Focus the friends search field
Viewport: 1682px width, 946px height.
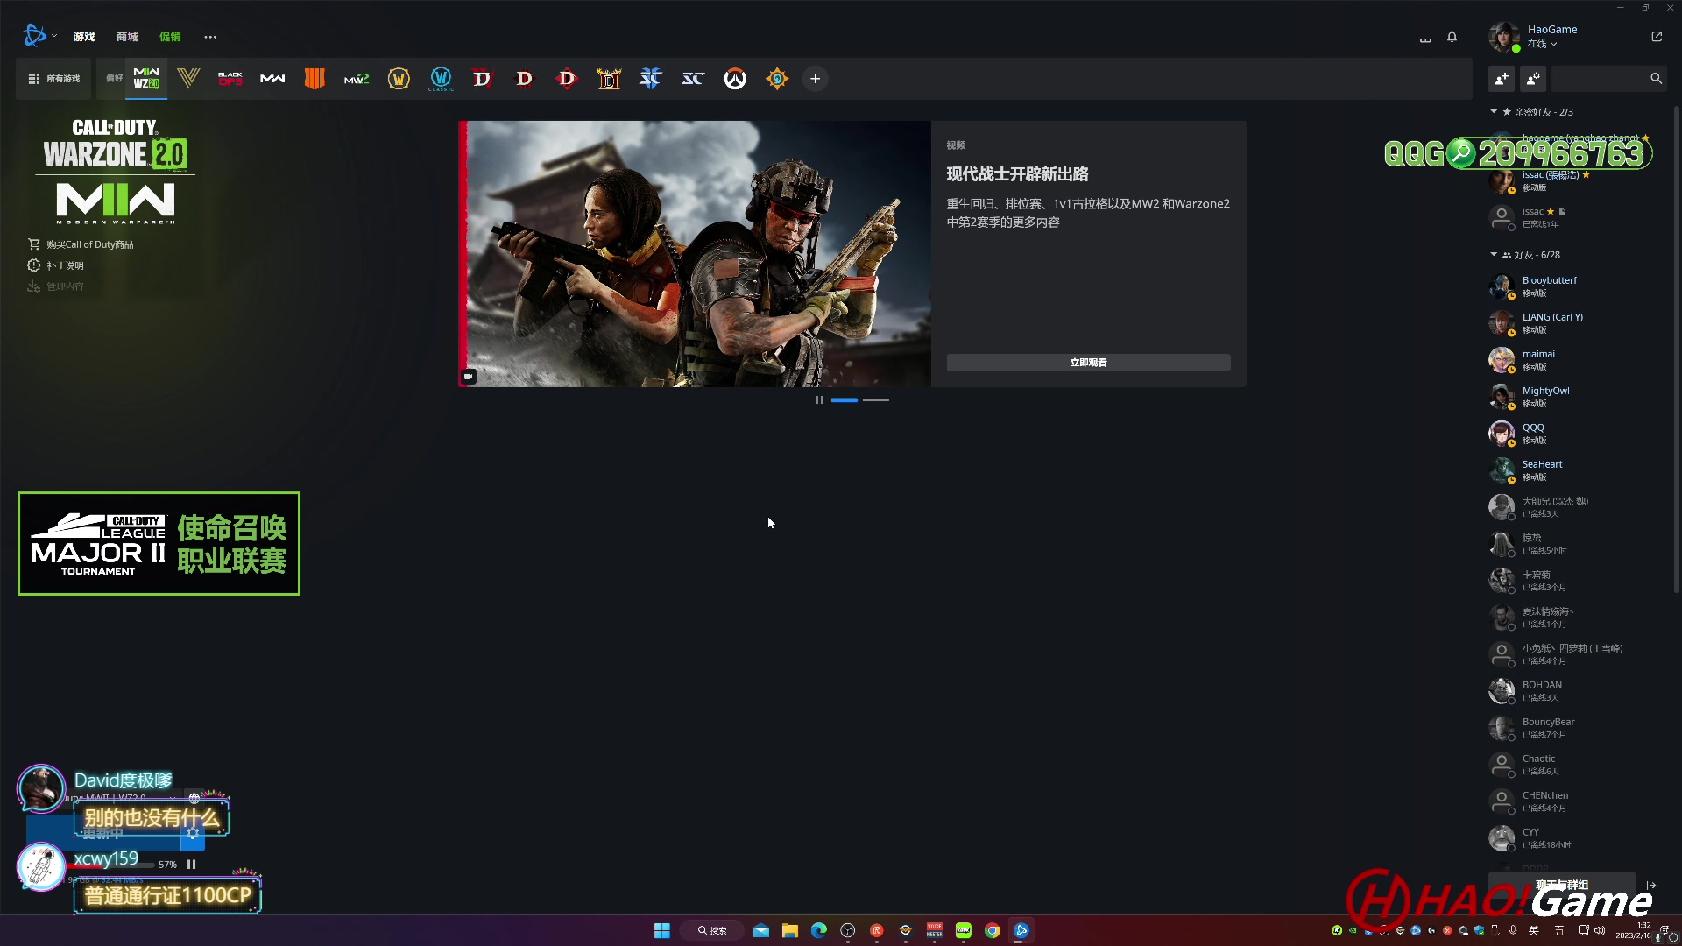pyautogui.click(x=1610, y=79)
